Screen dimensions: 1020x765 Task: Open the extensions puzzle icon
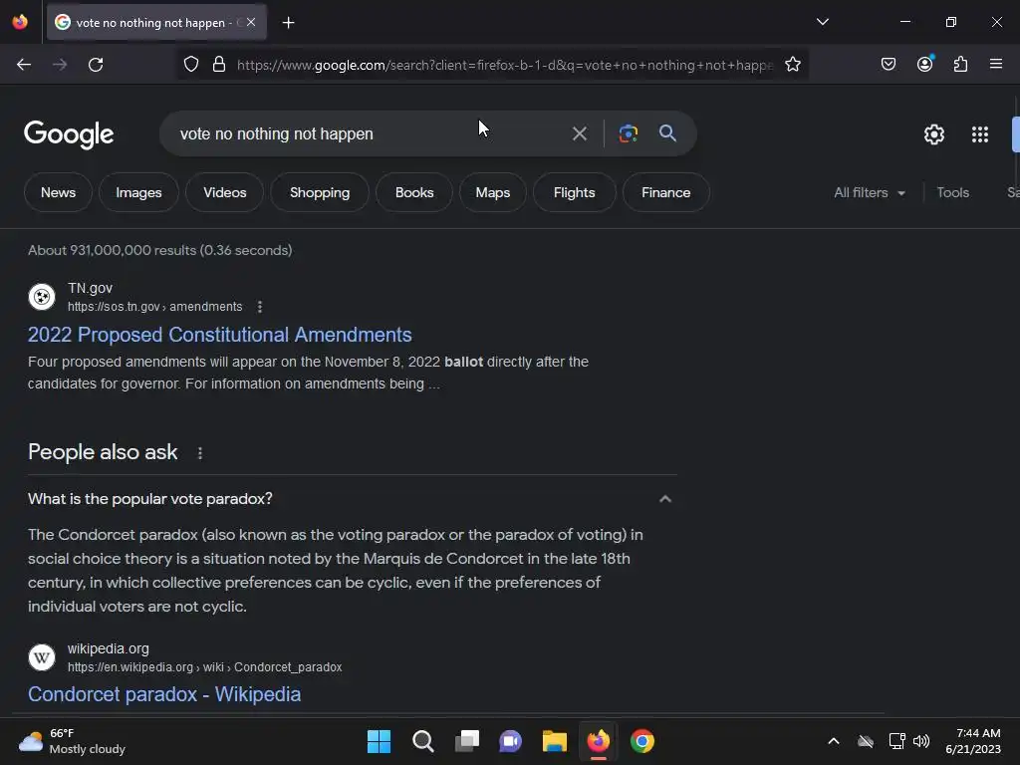click(x=961, y=65)
